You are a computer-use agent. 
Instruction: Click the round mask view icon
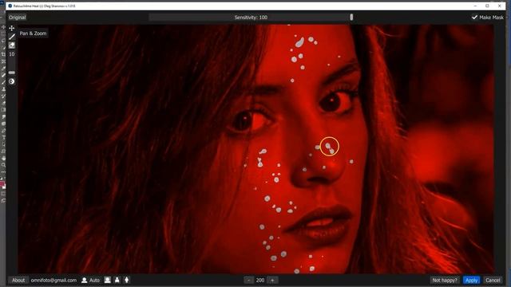12,81
